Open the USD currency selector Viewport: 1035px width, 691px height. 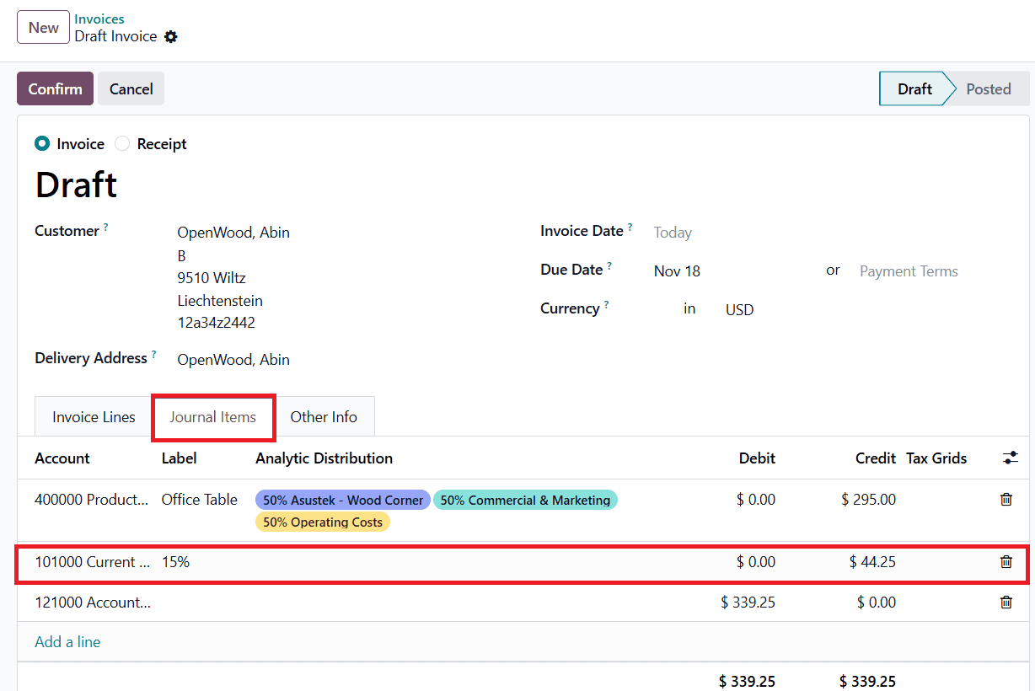tap(737, 309)
